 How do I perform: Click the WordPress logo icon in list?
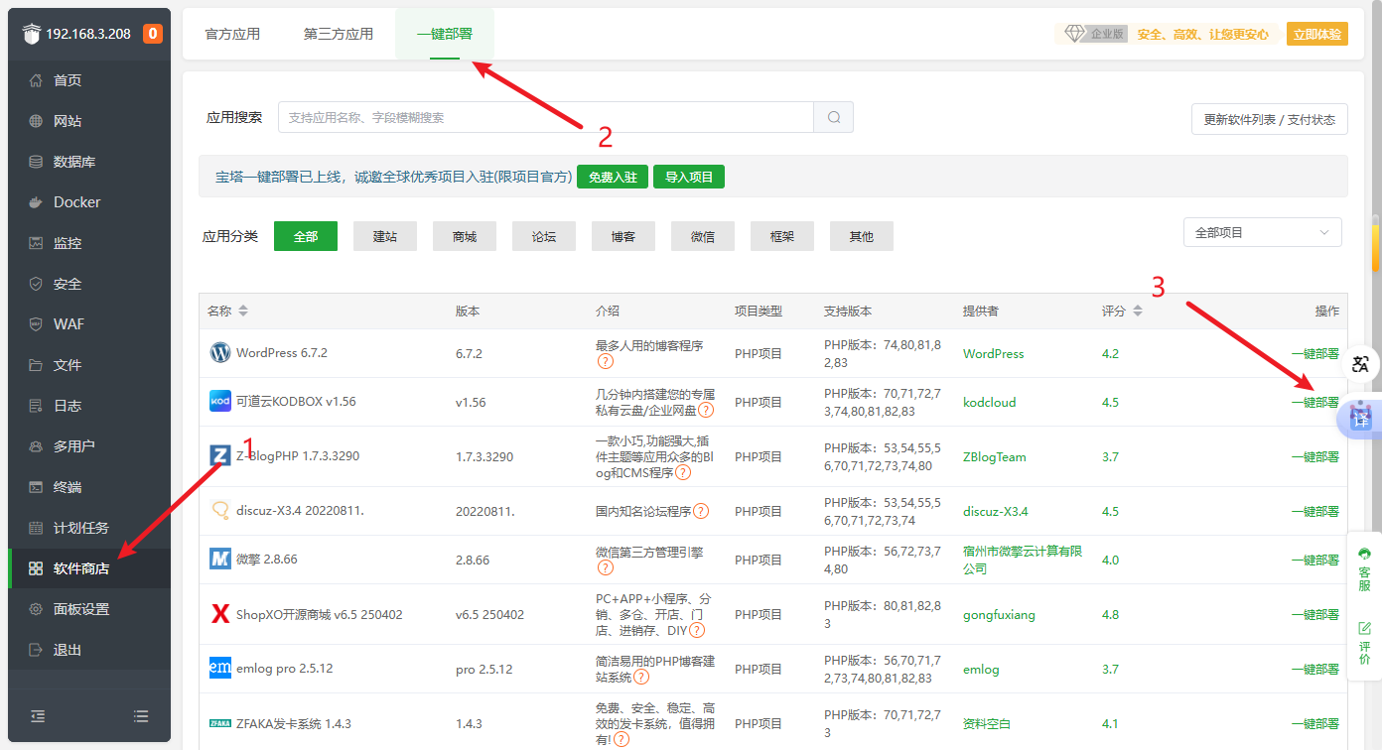[x=219, y=353]
